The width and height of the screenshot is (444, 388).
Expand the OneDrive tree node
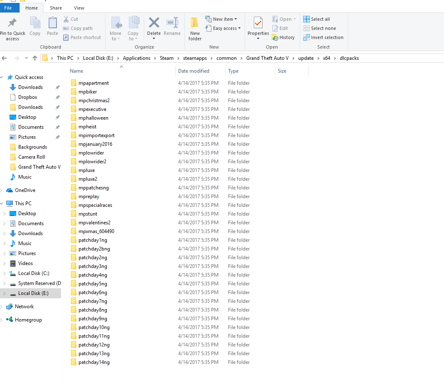click(2, 190)
